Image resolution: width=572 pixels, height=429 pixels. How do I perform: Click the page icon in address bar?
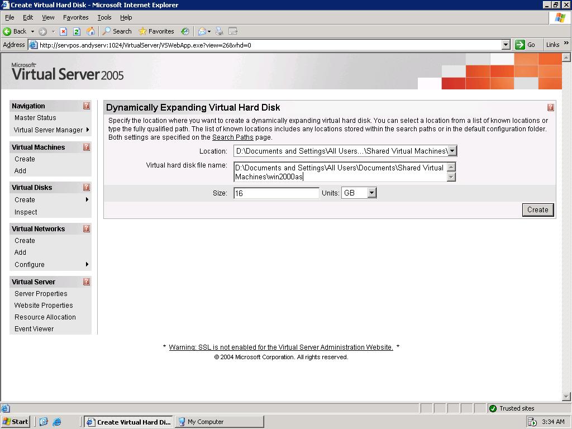tap(33, 45)
